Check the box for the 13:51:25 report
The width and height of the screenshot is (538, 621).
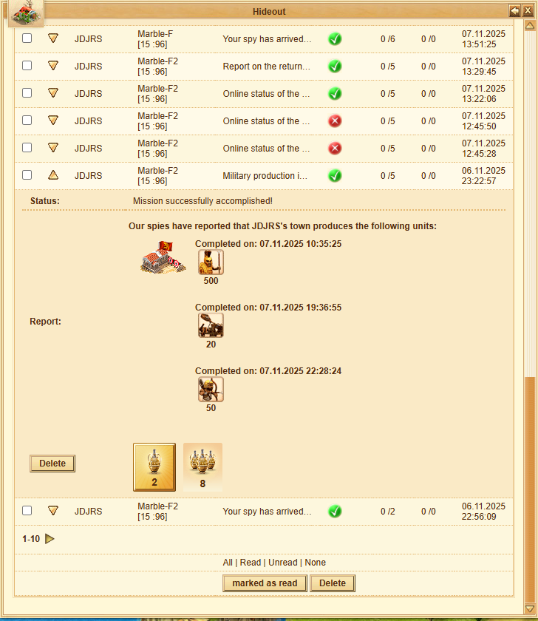(27, 38)
